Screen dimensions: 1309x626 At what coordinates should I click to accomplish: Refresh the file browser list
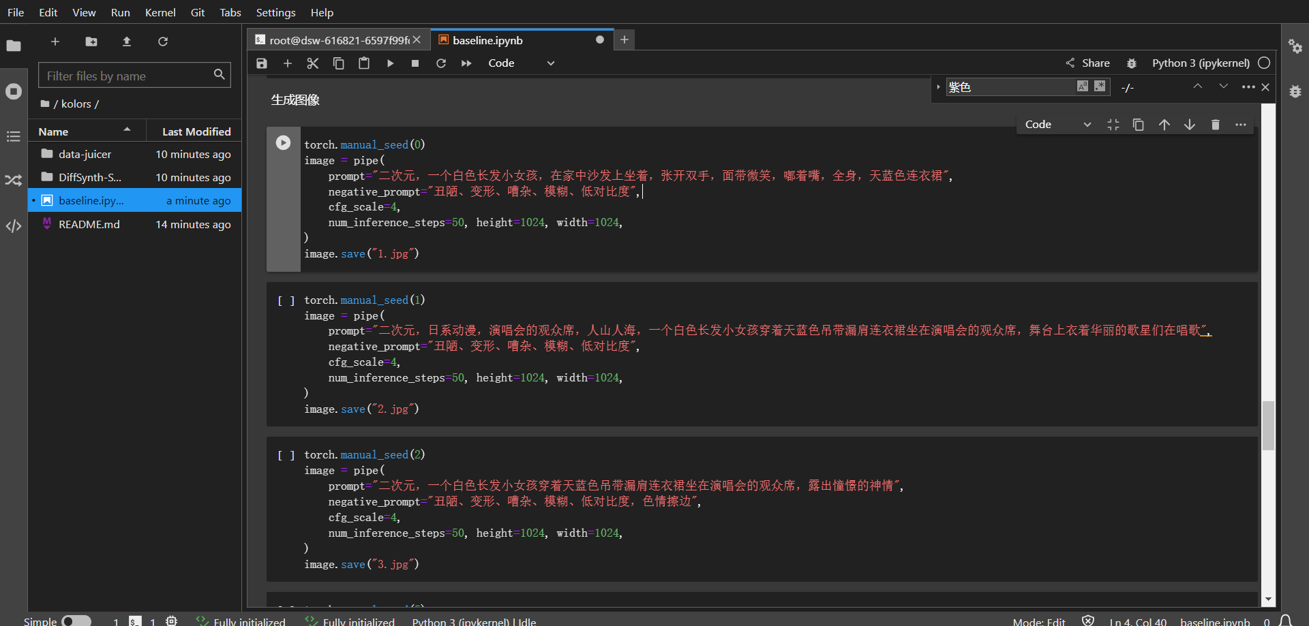pyautogui.click(x=163, y=42)
